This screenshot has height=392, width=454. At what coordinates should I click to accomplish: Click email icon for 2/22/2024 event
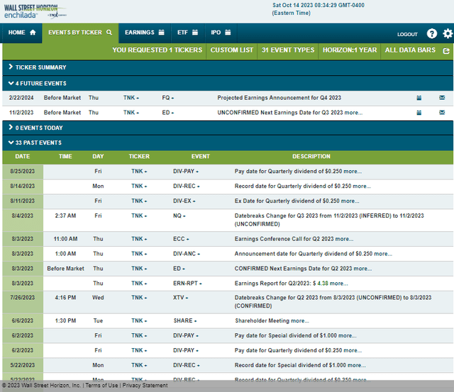click(x=442, y=98)
